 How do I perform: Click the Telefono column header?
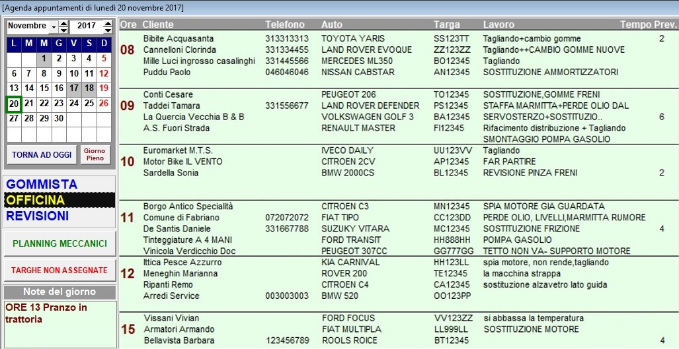(285, 24)
